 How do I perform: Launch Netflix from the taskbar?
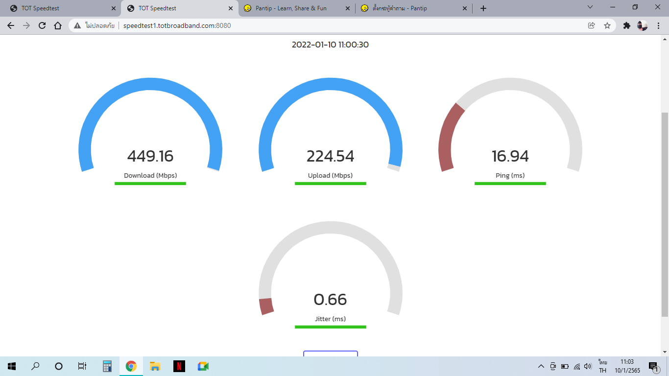tap(179, 366)
